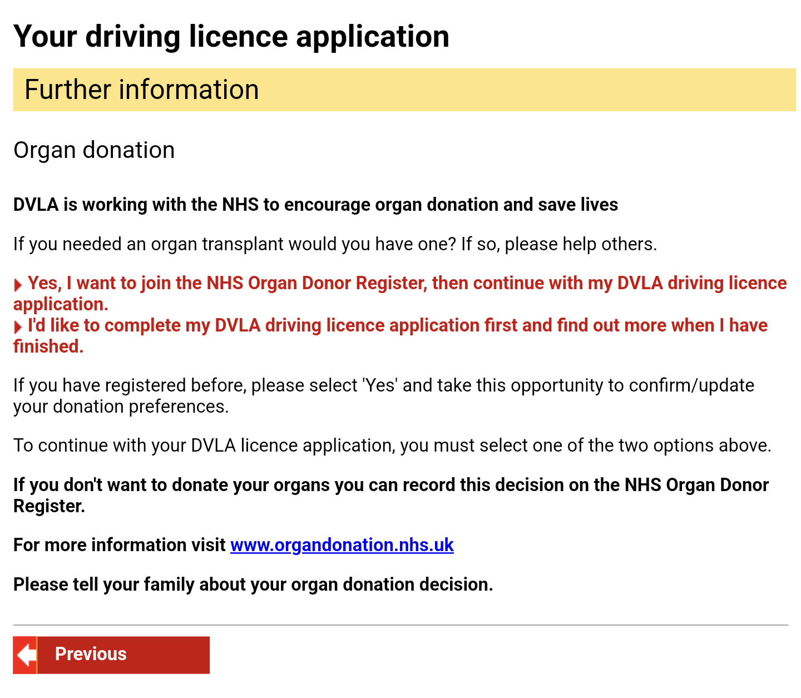This screenshot has width=801, height=698.
Task: Click the "If you needed an organ transplant" sentence
Action: (335, 244)
